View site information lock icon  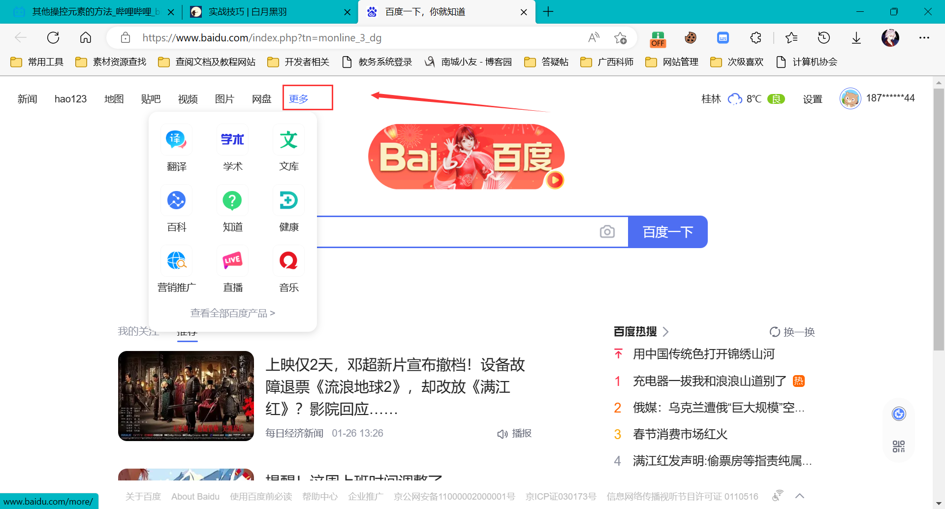126,37
